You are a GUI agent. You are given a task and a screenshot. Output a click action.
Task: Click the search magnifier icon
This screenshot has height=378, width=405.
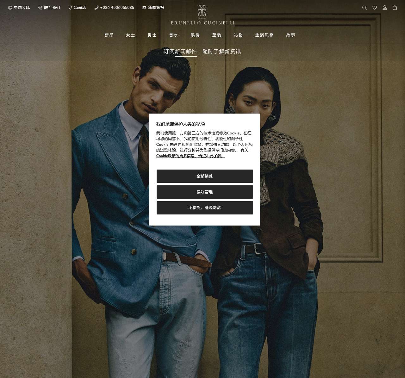364,8
